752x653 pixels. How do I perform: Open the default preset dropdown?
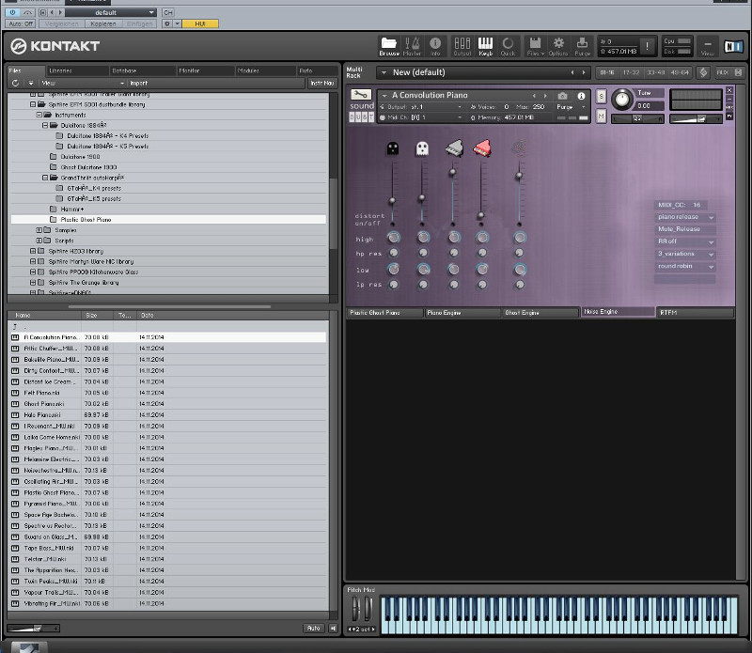pos(111,12)
